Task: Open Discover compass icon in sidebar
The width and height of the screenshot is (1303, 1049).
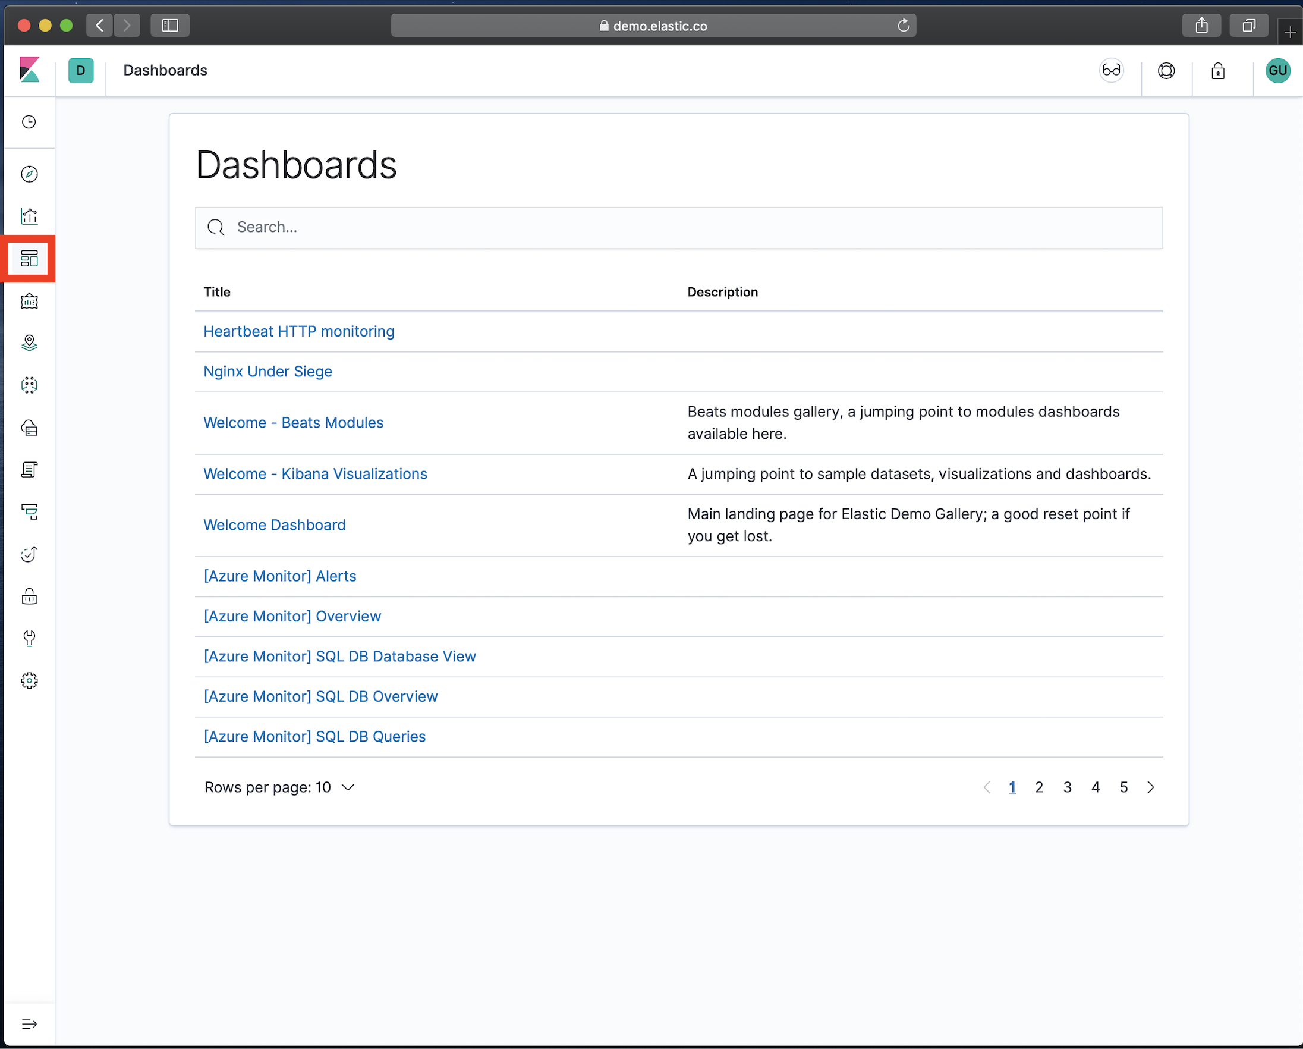Action: (x=29, y=174)
